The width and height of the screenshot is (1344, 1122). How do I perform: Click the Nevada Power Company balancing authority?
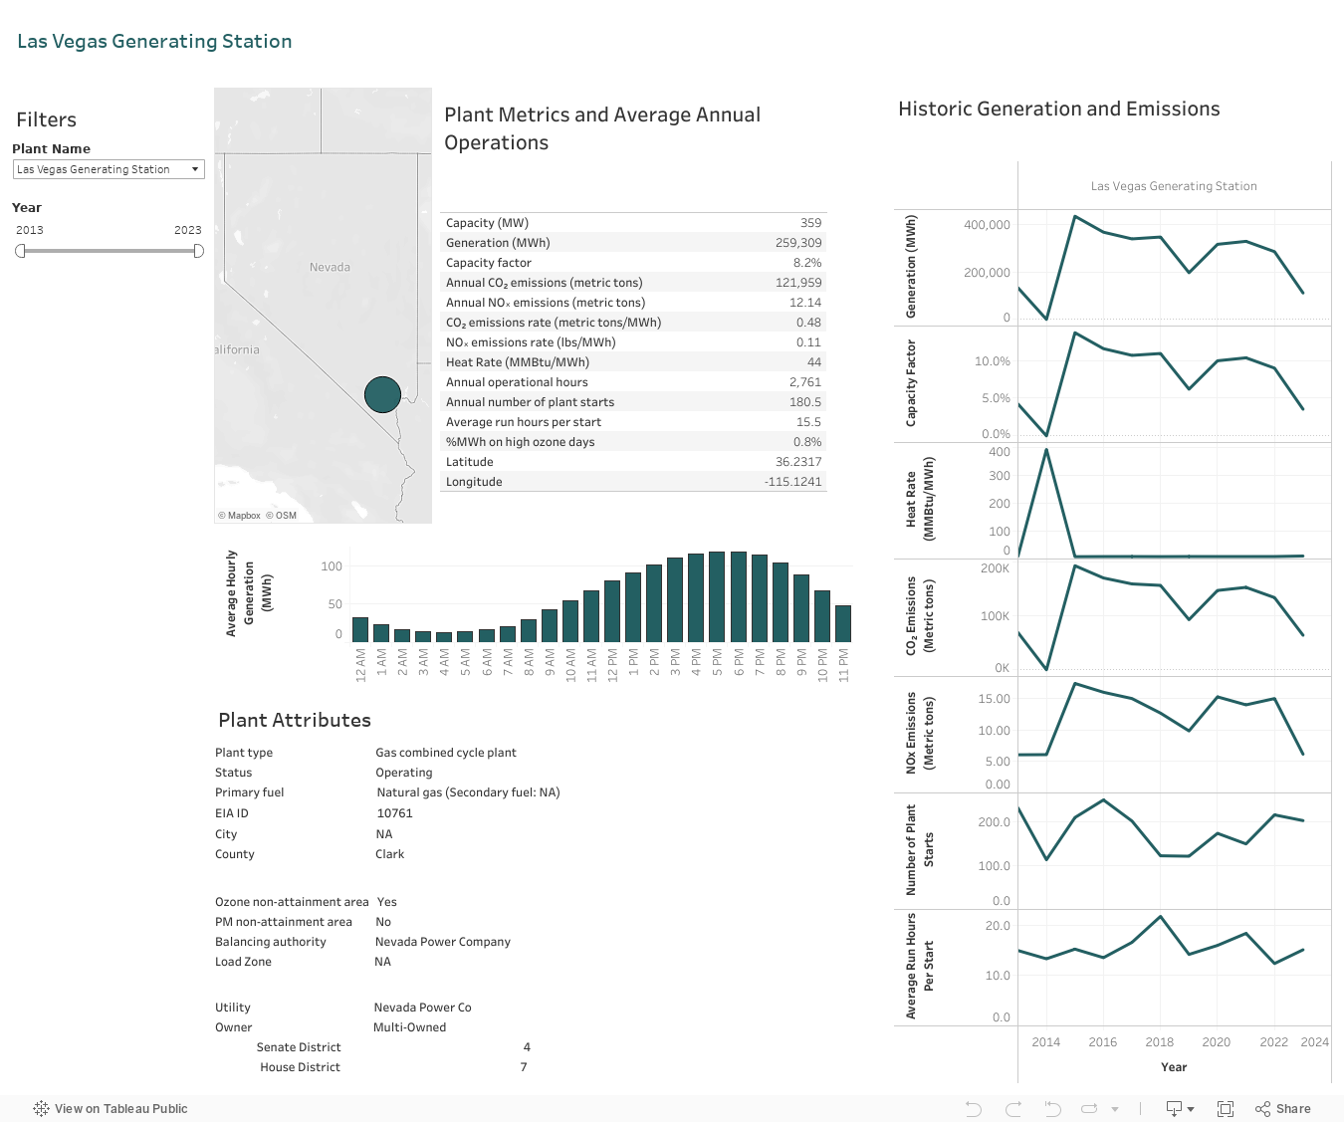[443, 942]
